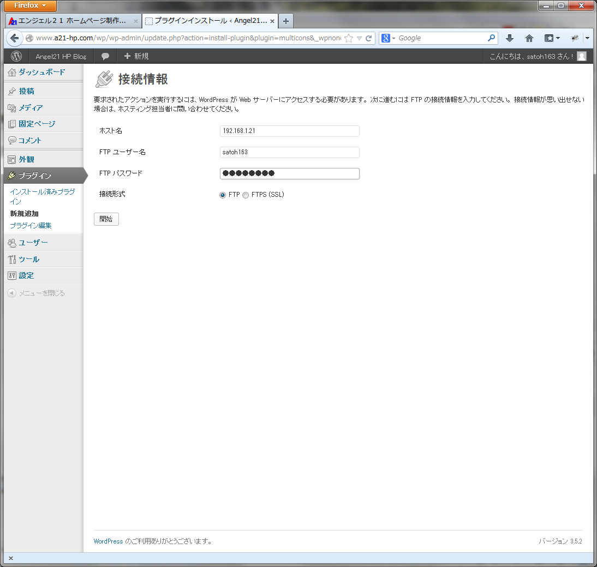This screenshot has width=597, height=567.
Task: Click the FTP パスワード field
Action: 289,173
